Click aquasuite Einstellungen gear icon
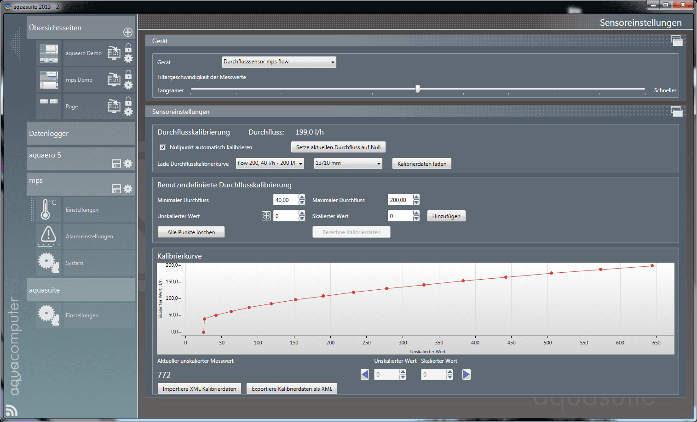 click(x=48, y=315)
